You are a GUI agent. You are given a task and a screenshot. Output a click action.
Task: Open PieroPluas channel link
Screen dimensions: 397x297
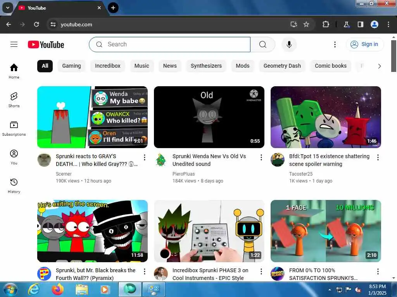[x=183, y=174]
